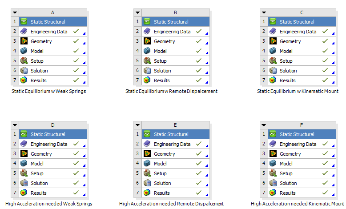Click Results icon in system A
Screen dimensions: 346x209
pyautogui.click(x=24, y=80)
